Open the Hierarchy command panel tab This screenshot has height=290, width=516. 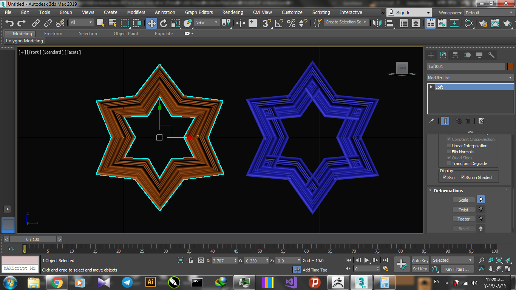tap(455, 55)
